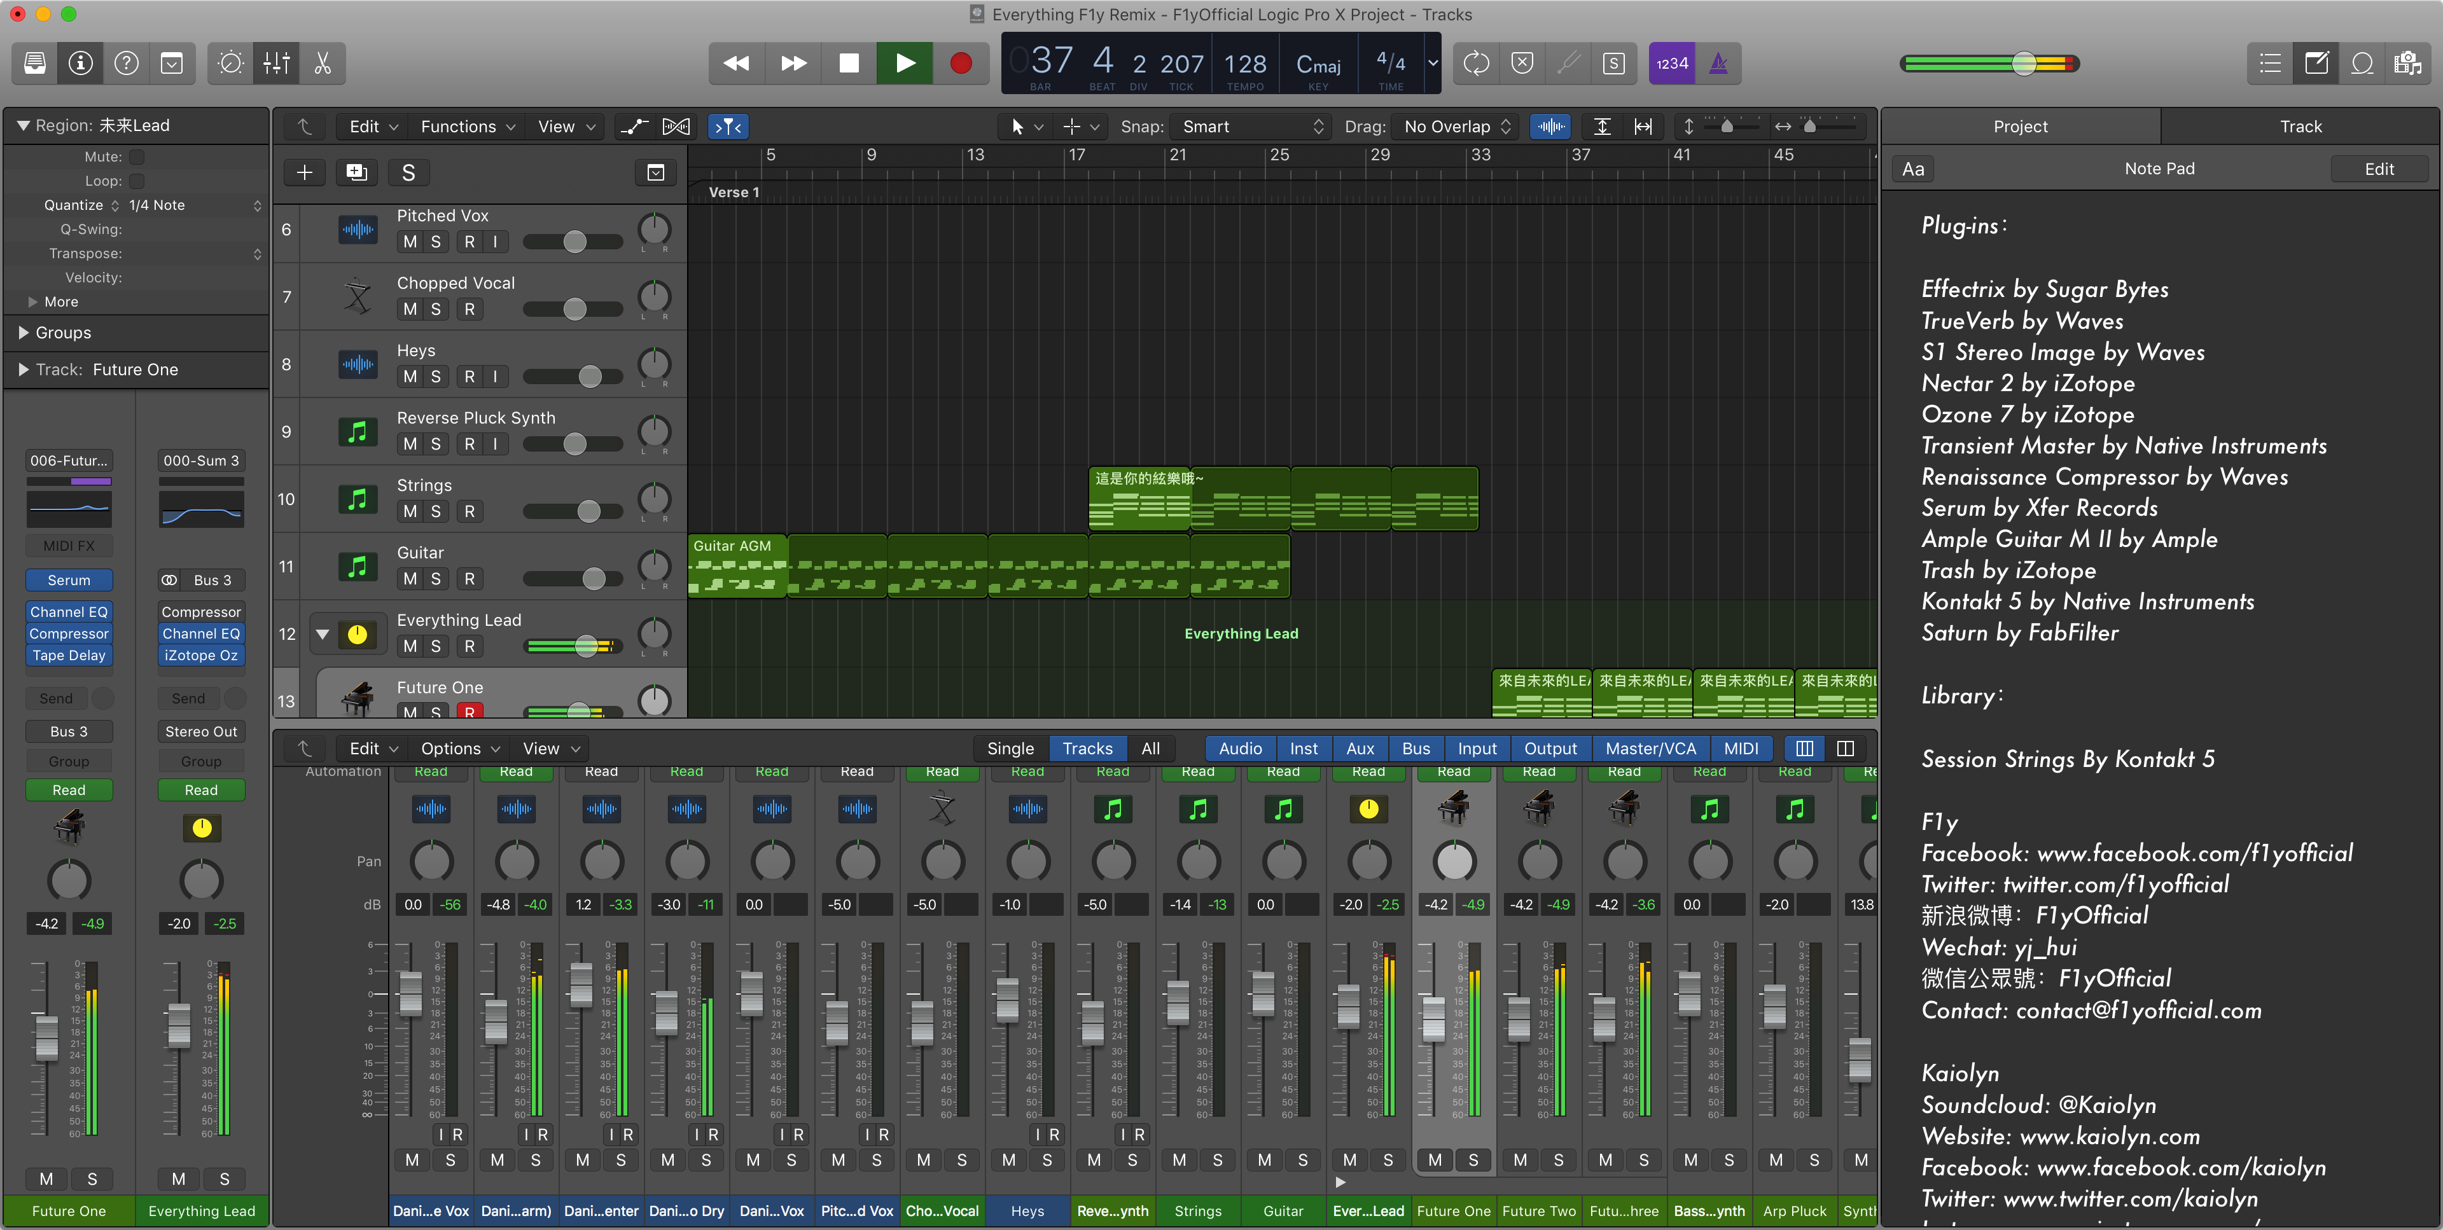Viewport: 2443px width, 1230px height.
Task: Click the Scissors editors toolbar icon
Action: [x=323, y=64]
